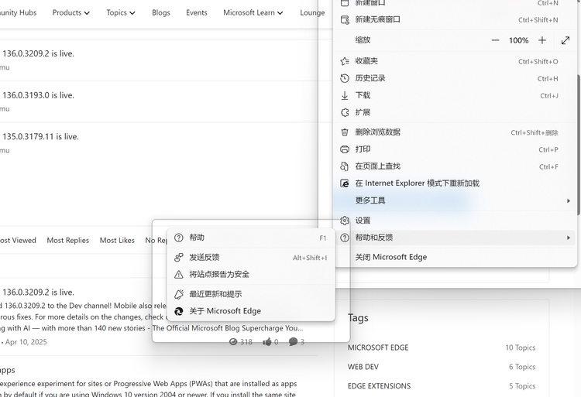Click the 10 Topics count
The image size is (581, 397).
(521, 347)
